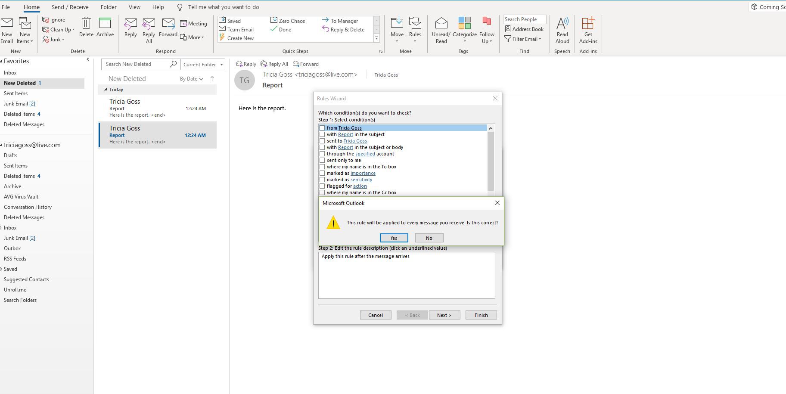Click Next in the Rules Wizard
This screenshot has height=394, width=786.
444,315
